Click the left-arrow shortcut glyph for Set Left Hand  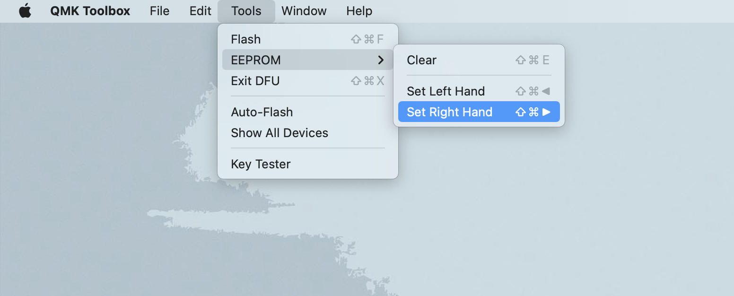pos(546,91)
